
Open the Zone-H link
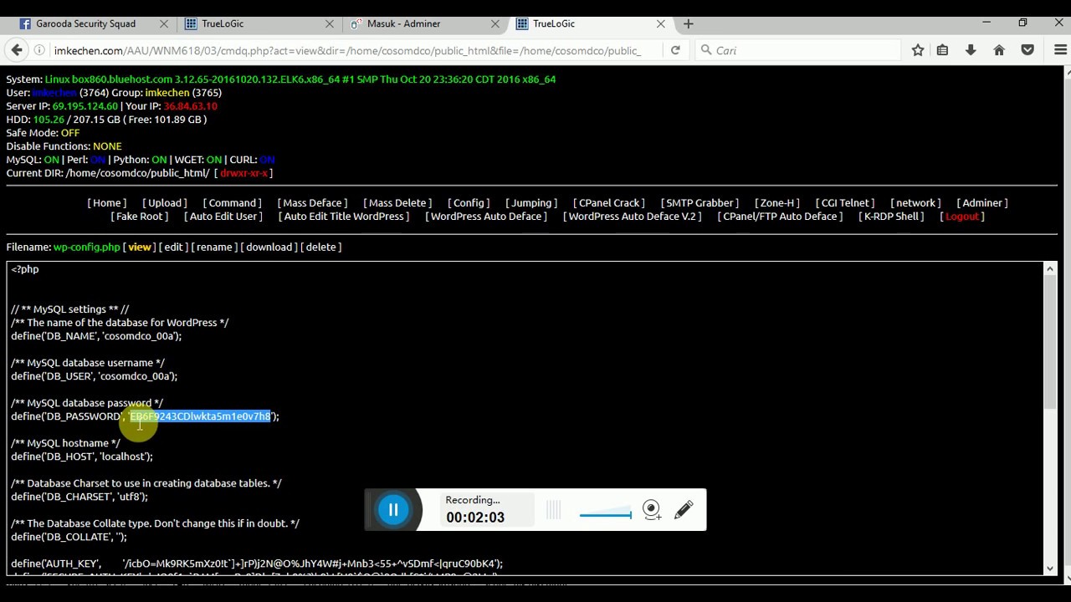point(777,203)
